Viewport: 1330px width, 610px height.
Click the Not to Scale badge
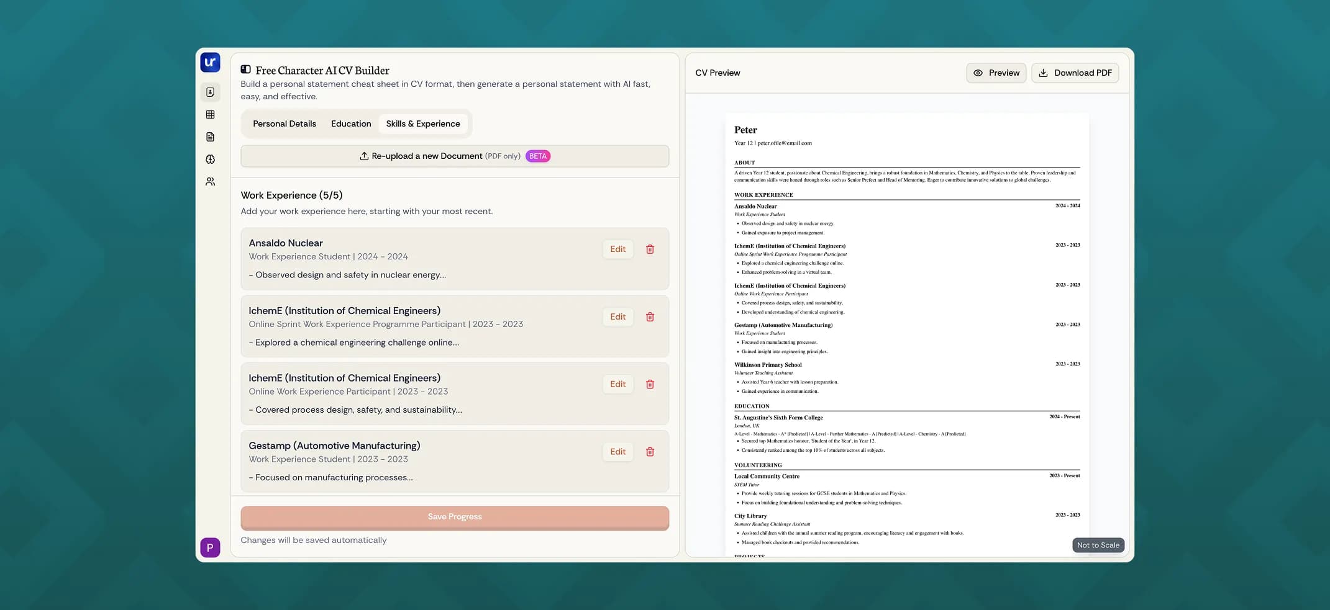pyautogui.click(x=1098, y=545)
